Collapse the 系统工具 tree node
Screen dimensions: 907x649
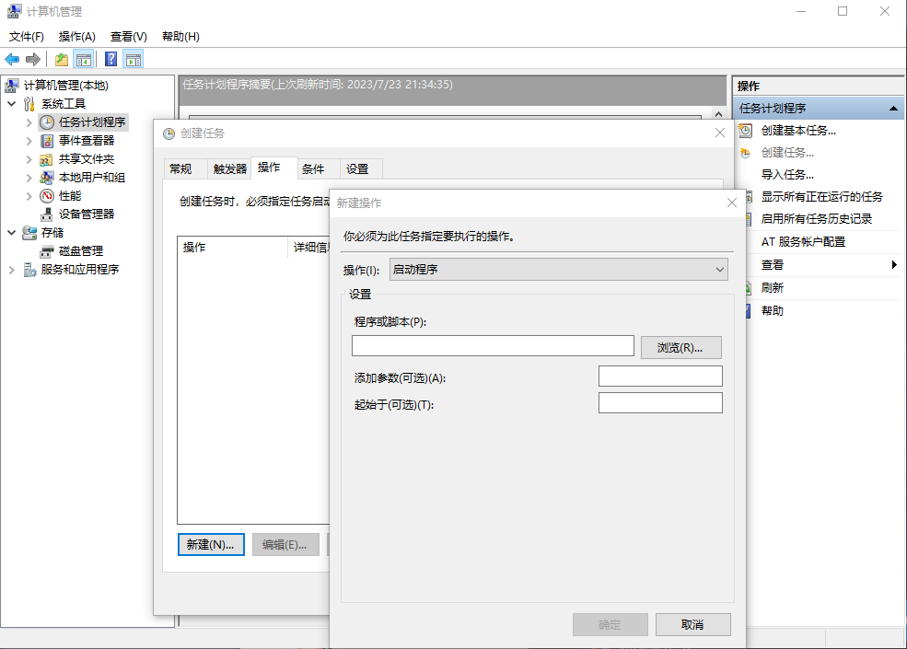11,104
